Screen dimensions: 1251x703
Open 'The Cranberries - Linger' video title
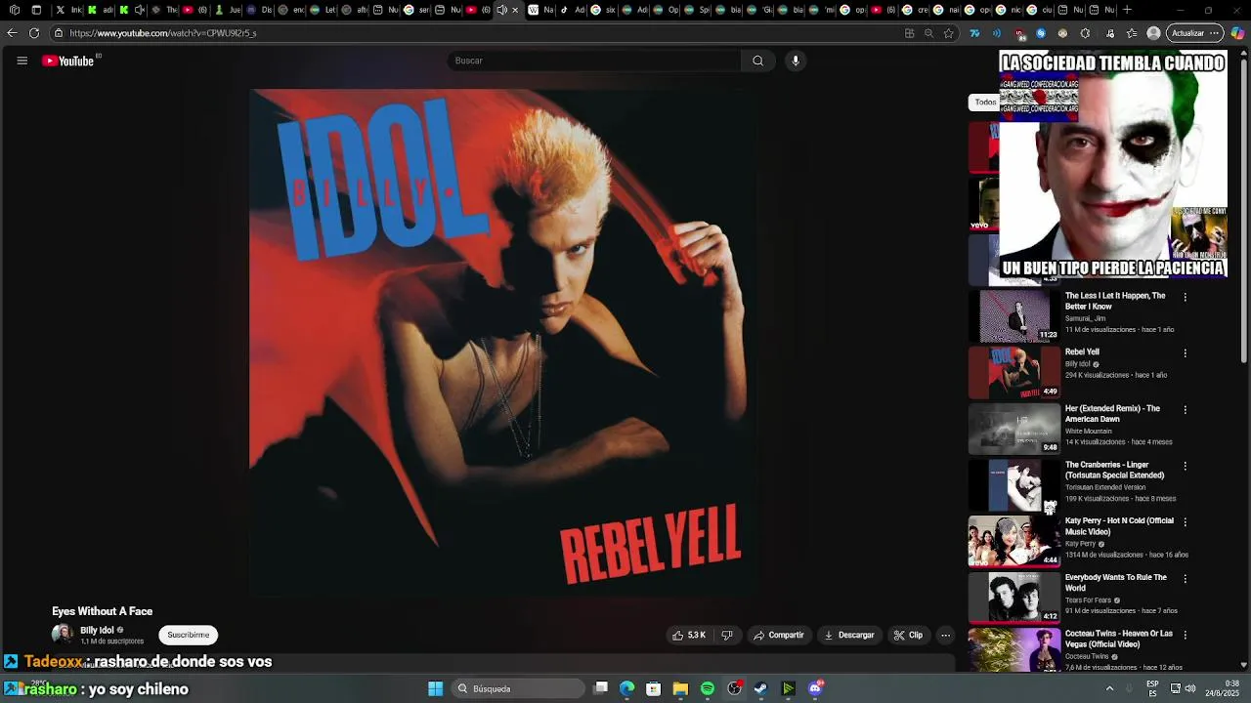click(x=1114, y=470)
